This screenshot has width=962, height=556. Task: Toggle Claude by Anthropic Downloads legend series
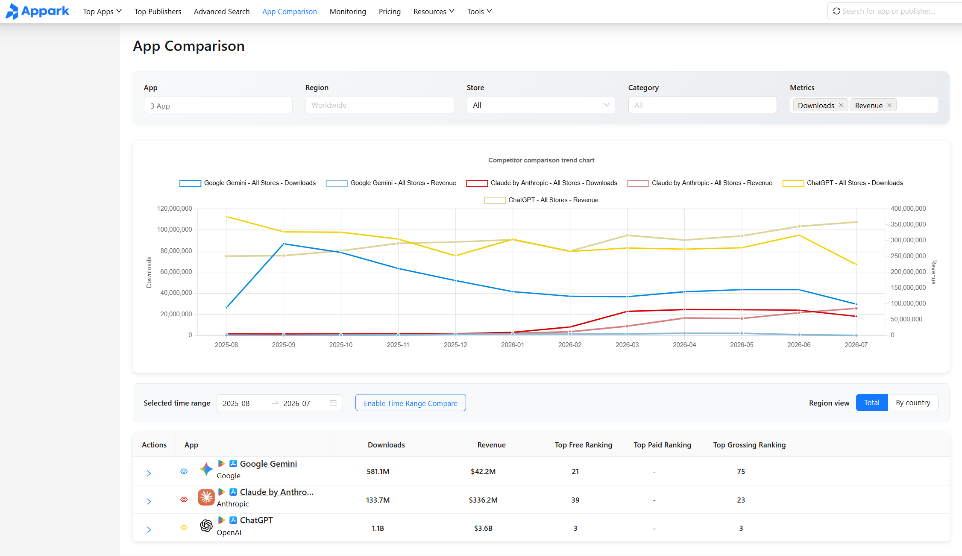click(542, 183)
